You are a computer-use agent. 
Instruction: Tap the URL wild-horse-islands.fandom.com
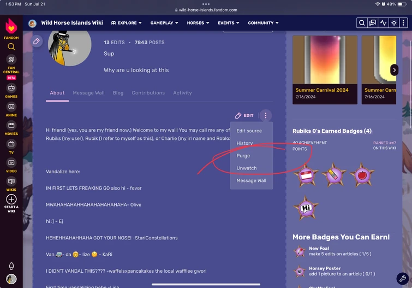point(208,10)
